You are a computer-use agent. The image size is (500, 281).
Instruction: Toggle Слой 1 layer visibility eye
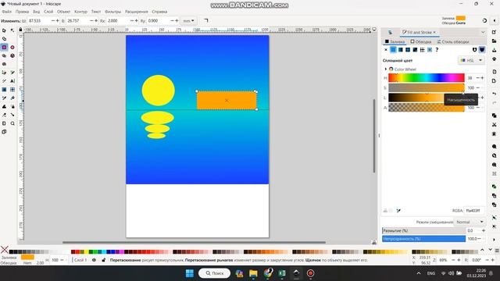coord(94,260)
